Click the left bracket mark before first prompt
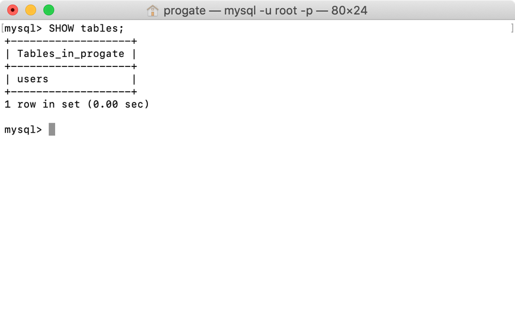515x330 pixels. tap(2, 28)
